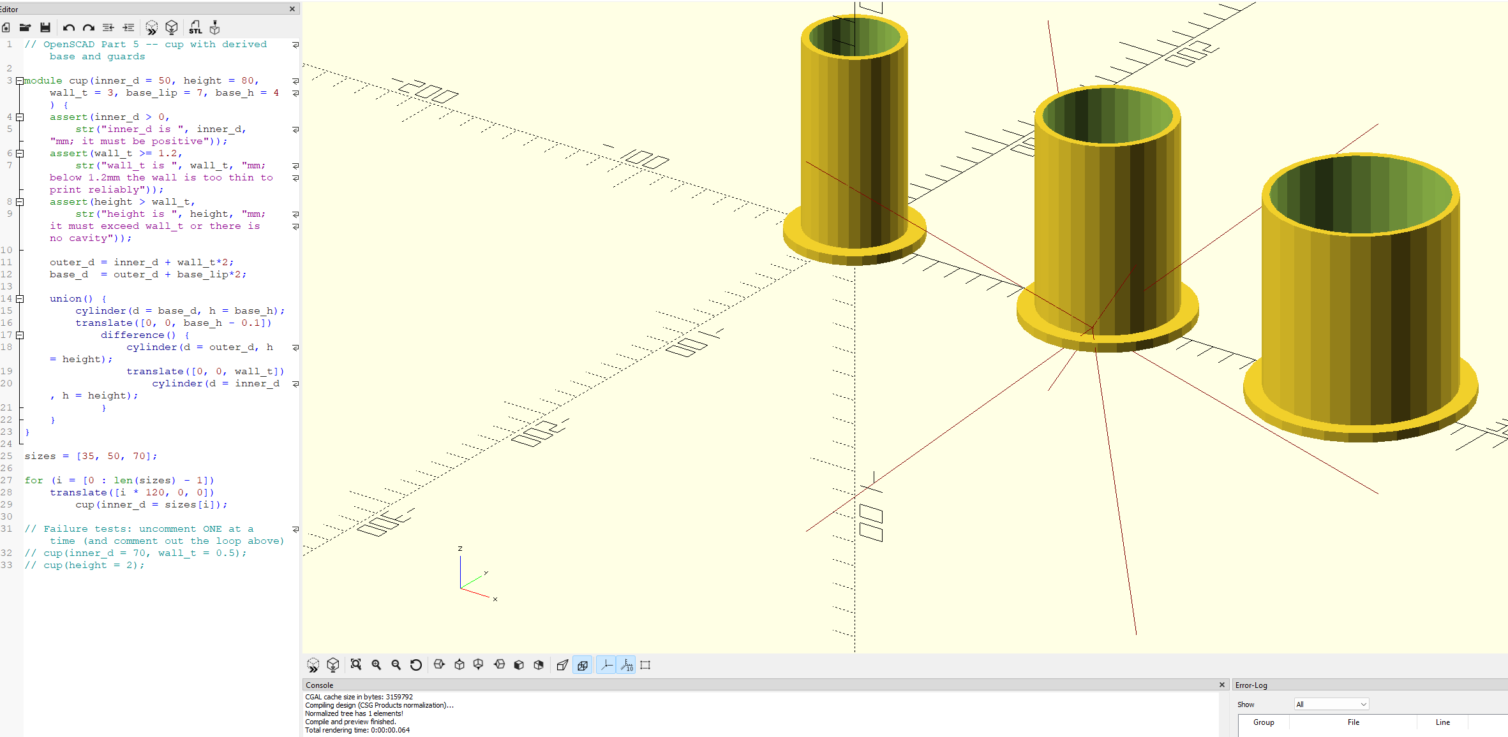
Task: Open a file using the folder icon
Action: (25, 27)
